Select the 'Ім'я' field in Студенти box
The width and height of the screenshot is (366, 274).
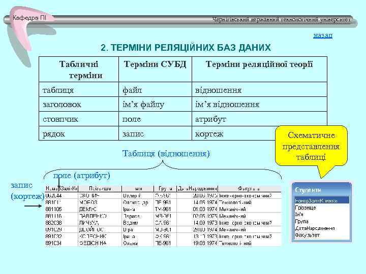pyautogui.click(x=299, y=214)
